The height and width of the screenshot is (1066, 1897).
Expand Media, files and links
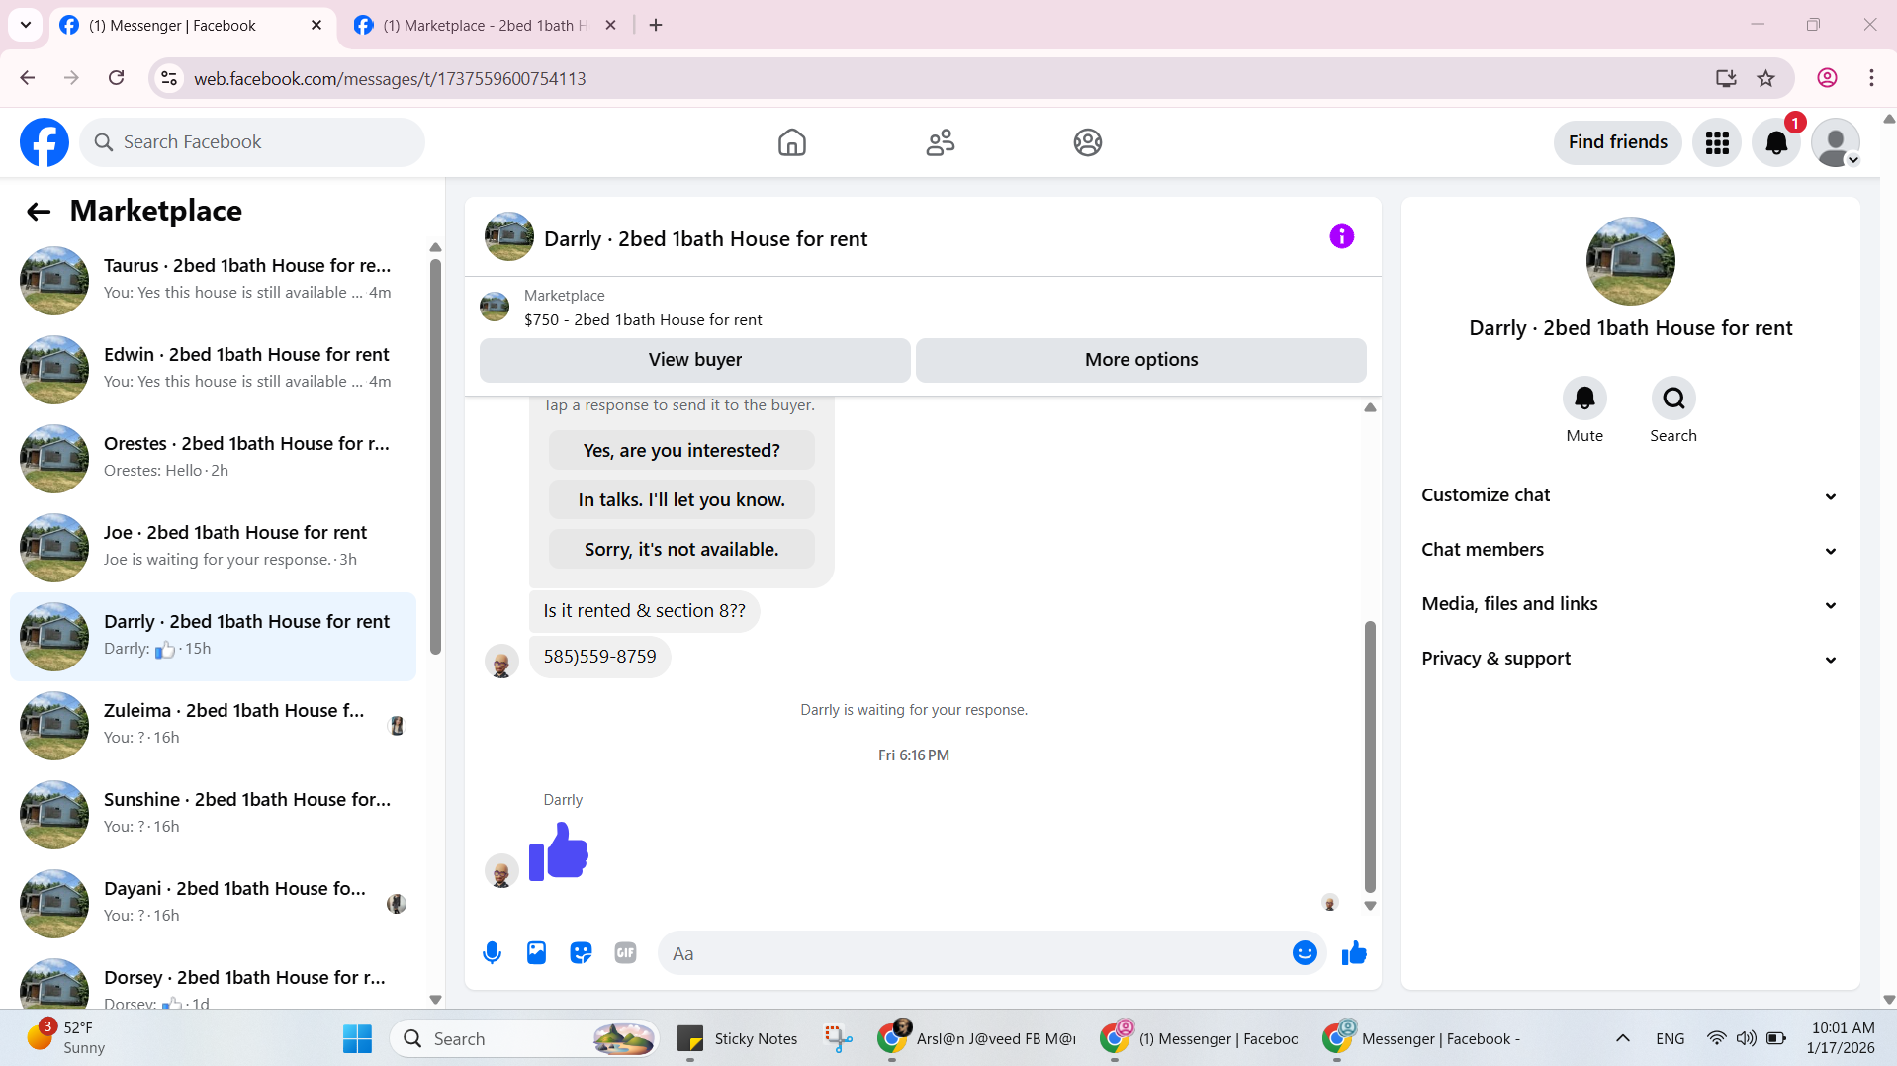1630,604
